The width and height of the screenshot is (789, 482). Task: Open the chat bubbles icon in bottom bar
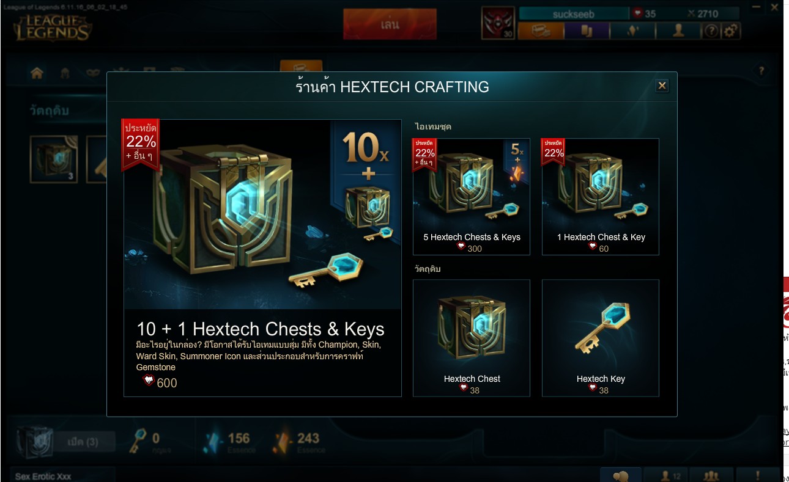coord(621,476)
